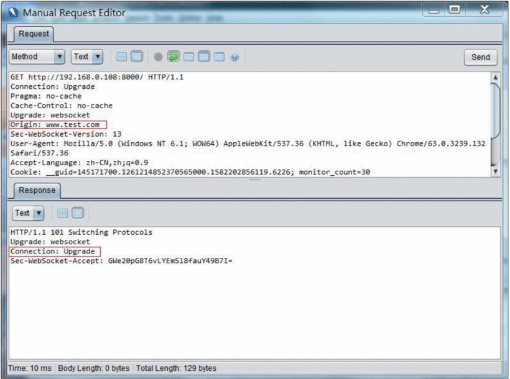Toggle the green follow redirect button
The width and height of the screenshot is (510, 379).
tap(173, 57)
